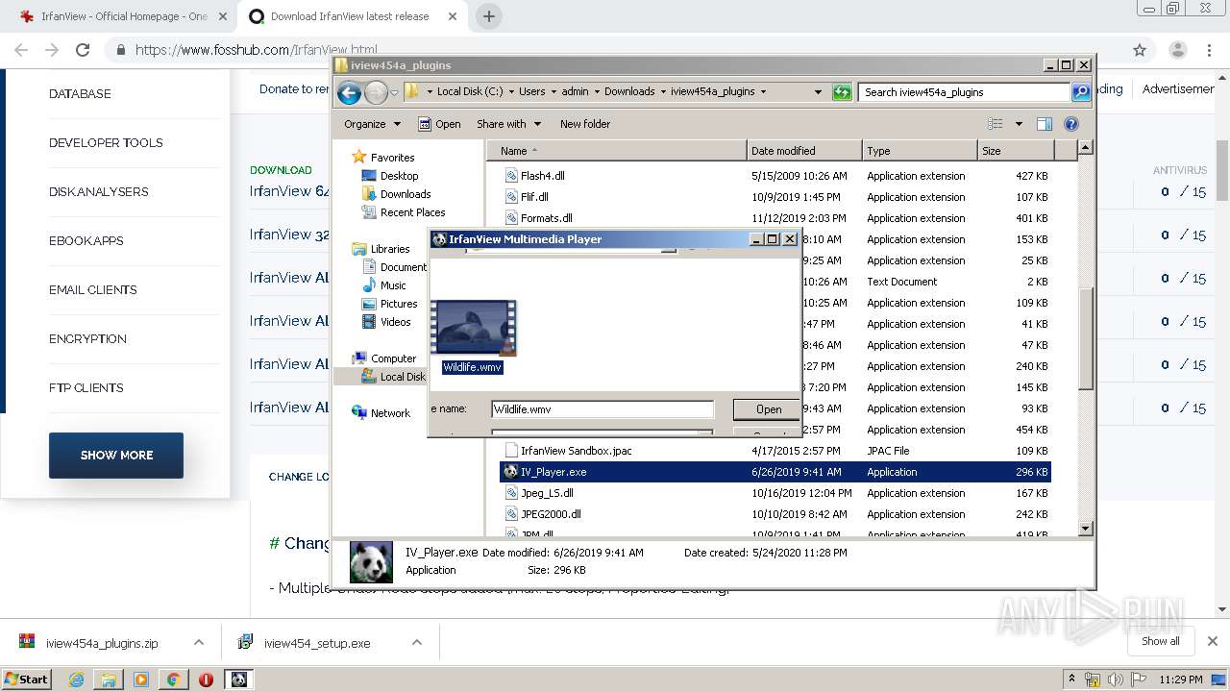The height and width of the screenshot is (692, 1230).
Task: Open the Windows Start menu
Action: coord(26,680)
